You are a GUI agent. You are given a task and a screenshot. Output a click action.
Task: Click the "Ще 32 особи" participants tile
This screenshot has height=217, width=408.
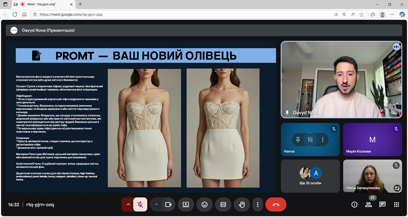310,176
